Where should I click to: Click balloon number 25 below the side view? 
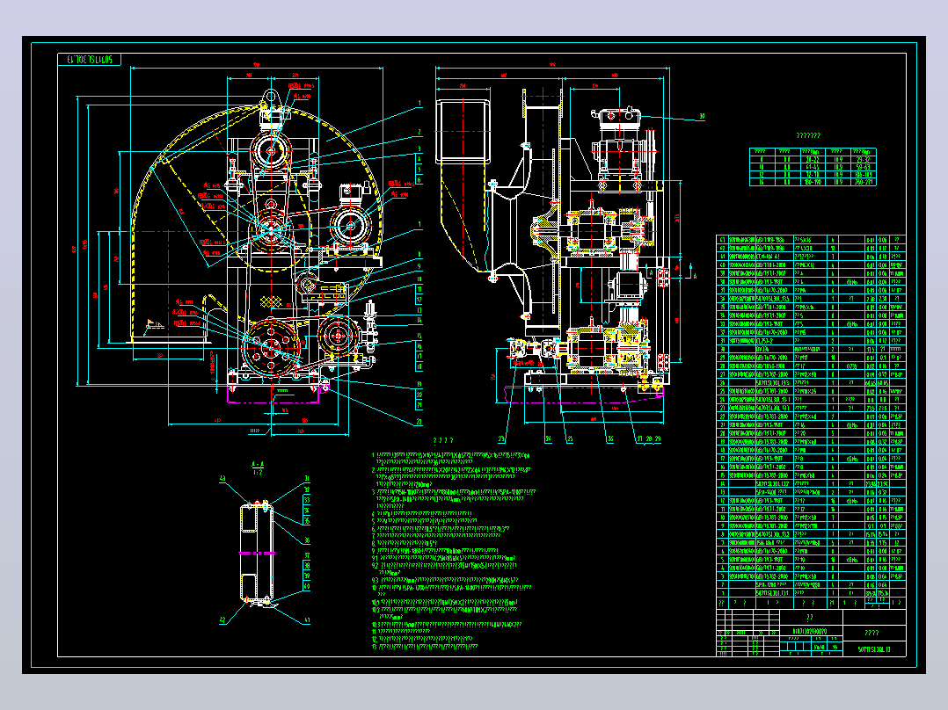569,439
